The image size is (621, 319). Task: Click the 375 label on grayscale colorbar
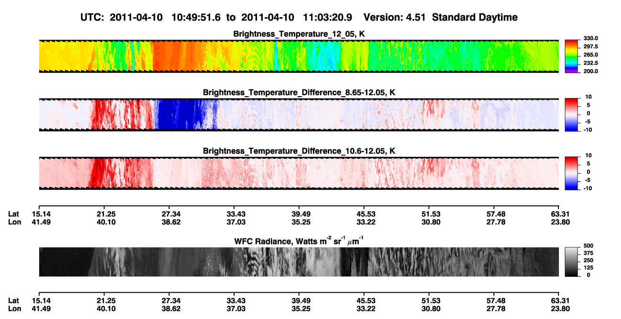(589, 253)
